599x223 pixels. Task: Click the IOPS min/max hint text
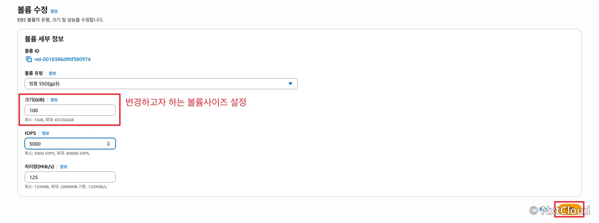tap(57, 153)
